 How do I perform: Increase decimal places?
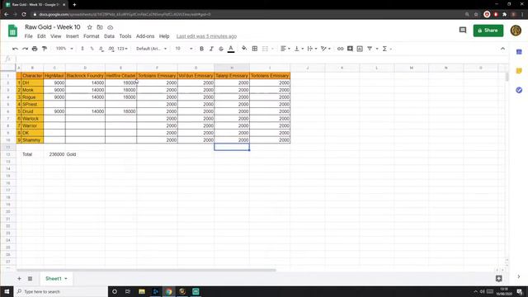(111, 49)
